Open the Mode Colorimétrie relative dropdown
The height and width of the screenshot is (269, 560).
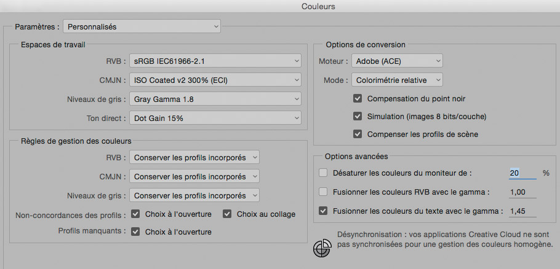397,80
